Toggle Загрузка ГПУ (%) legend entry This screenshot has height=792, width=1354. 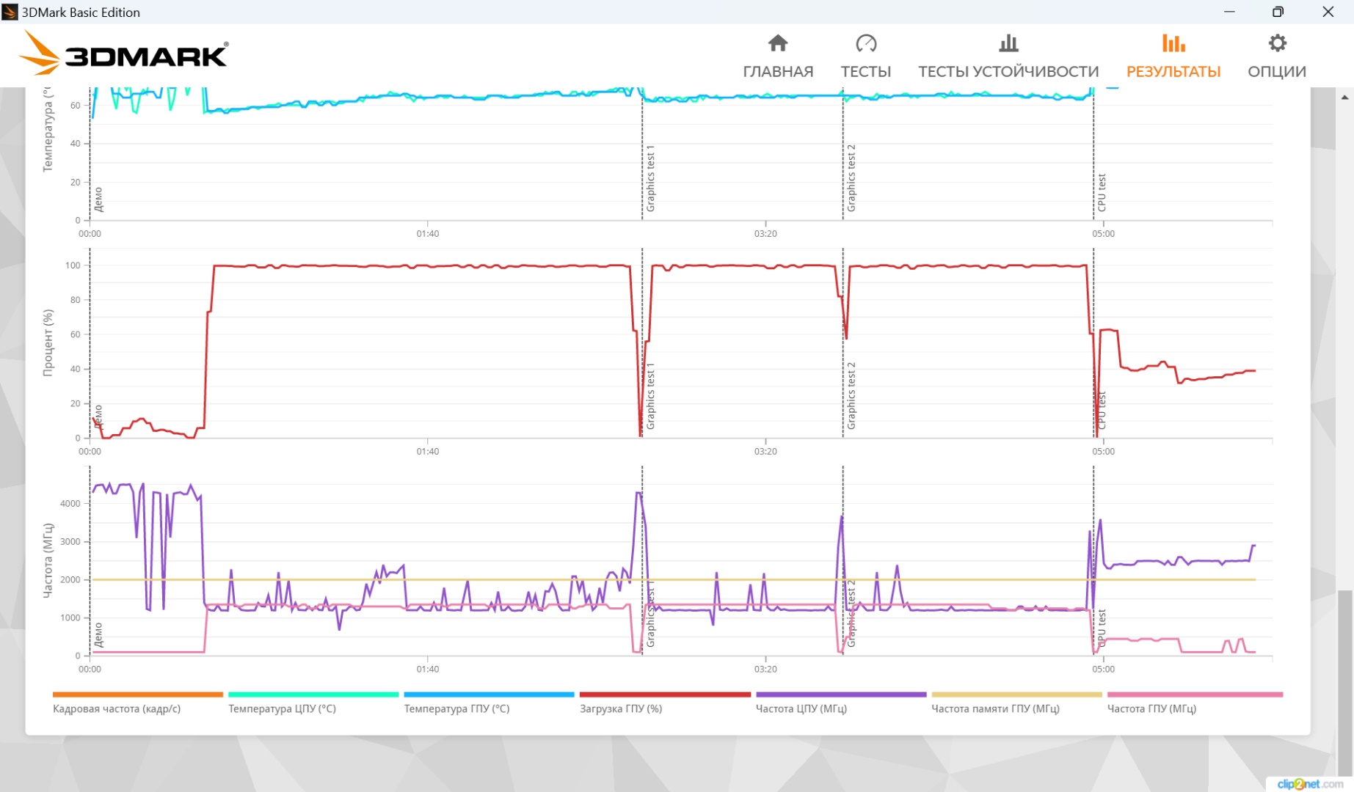[x=621, y=708]
